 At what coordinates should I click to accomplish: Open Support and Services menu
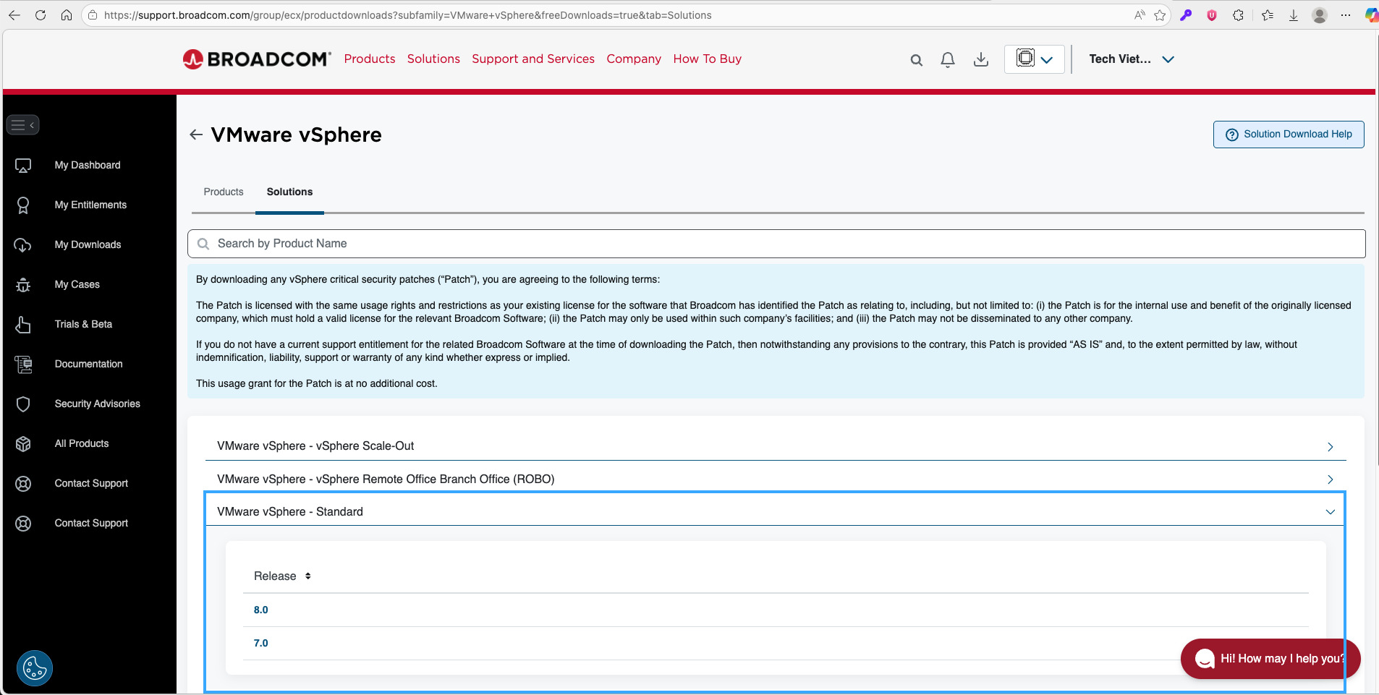point(533,59)
